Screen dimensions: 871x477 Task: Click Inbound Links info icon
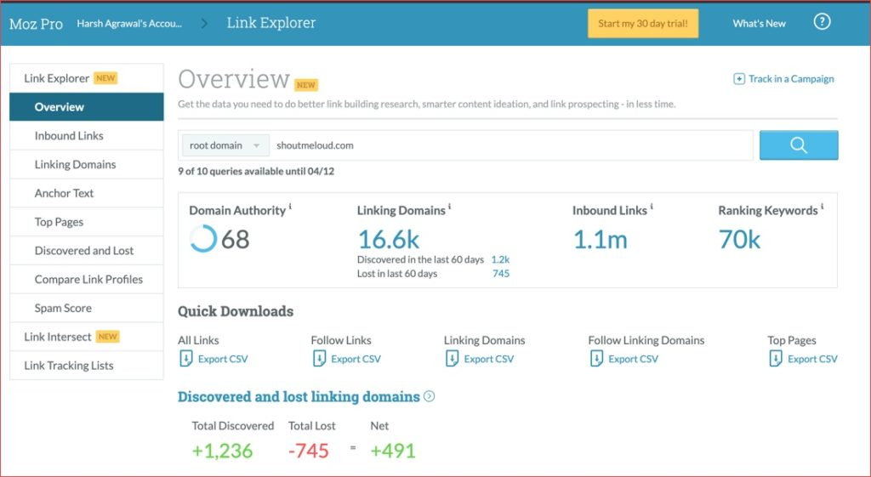tap(651, 207)
